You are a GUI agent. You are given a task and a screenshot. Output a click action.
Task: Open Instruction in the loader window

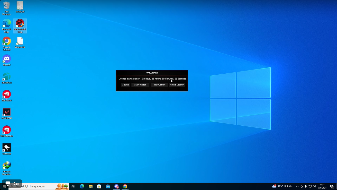pos(159,85)
